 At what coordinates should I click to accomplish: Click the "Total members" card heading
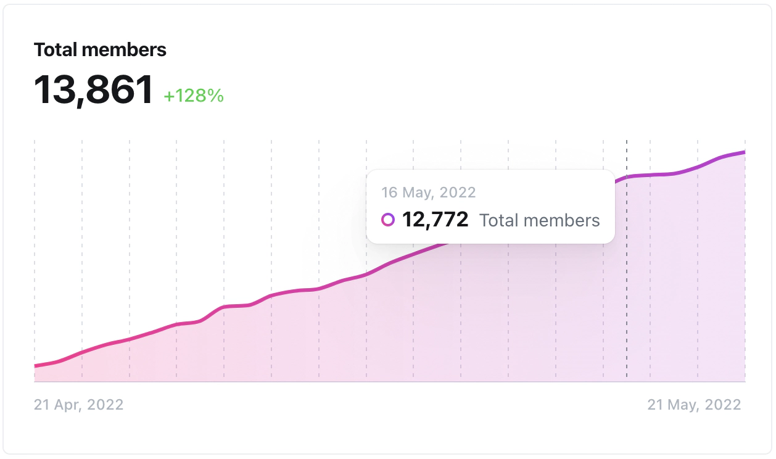[x=100, y=50]
